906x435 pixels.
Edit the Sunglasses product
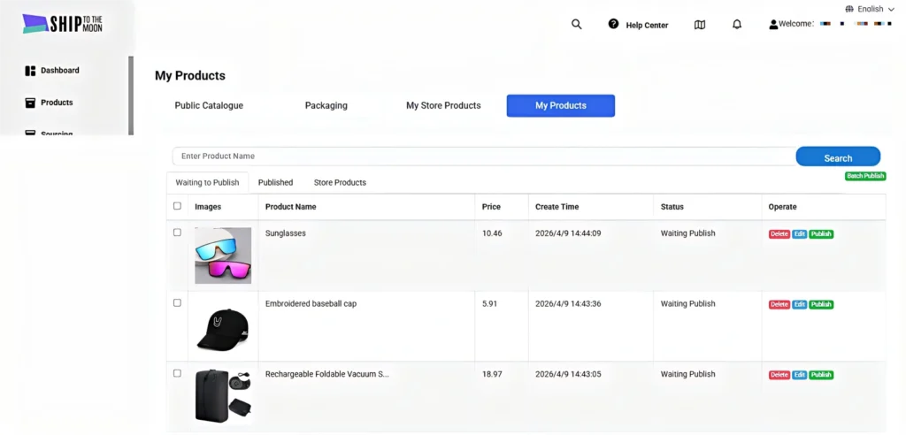800,234
